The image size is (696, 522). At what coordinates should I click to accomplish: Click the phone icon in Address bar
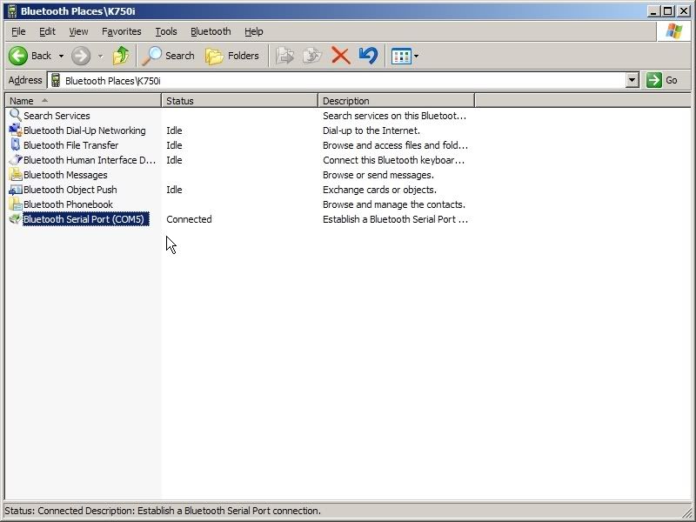pyautogui.click(x=56, y=80)
